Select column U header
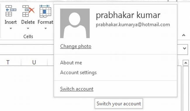190x111 pixels. [x=34, y=62]
